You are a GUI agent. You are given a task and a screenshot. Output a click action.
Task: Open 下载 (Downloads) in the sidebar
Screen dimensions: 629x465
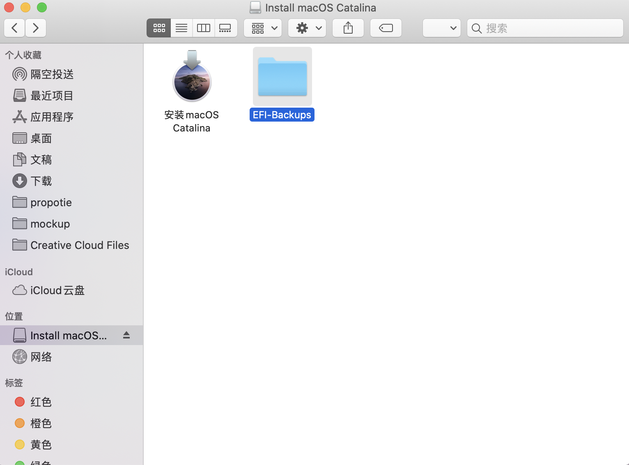pos(72,181)
